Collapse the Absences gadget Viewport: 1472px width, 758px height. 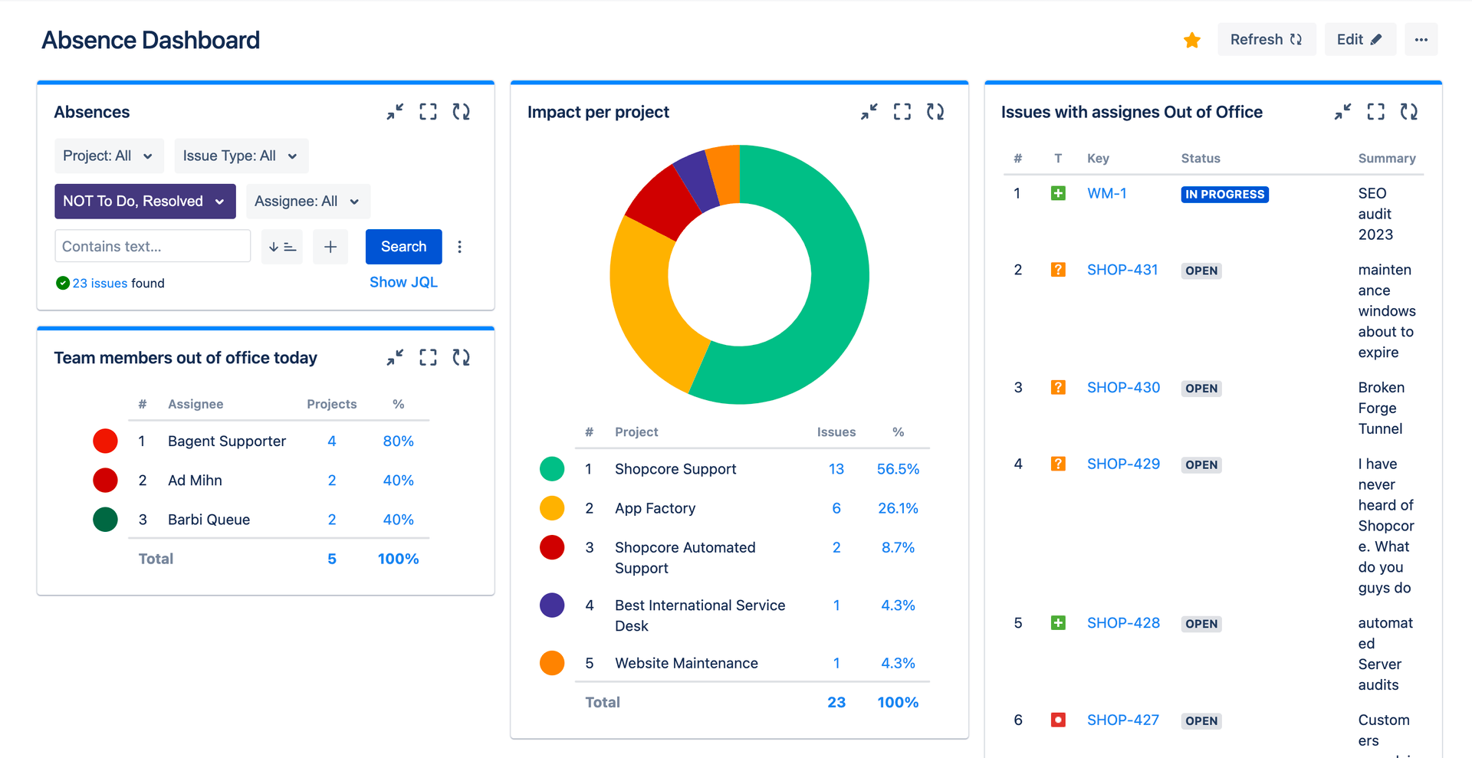(x=395, y=111)
